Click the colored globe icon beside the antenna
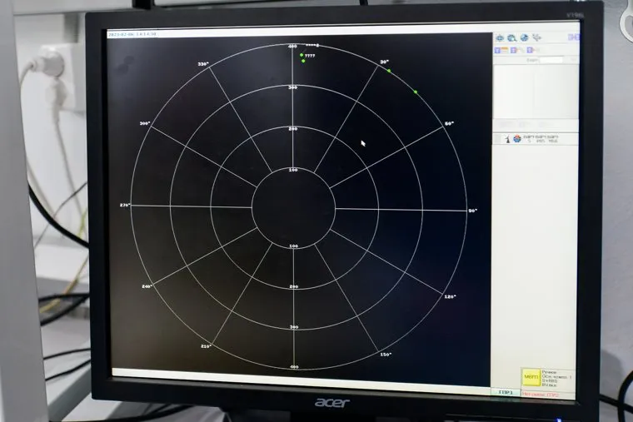This screenshot has width=633, height=422. [x=516, y=137]
